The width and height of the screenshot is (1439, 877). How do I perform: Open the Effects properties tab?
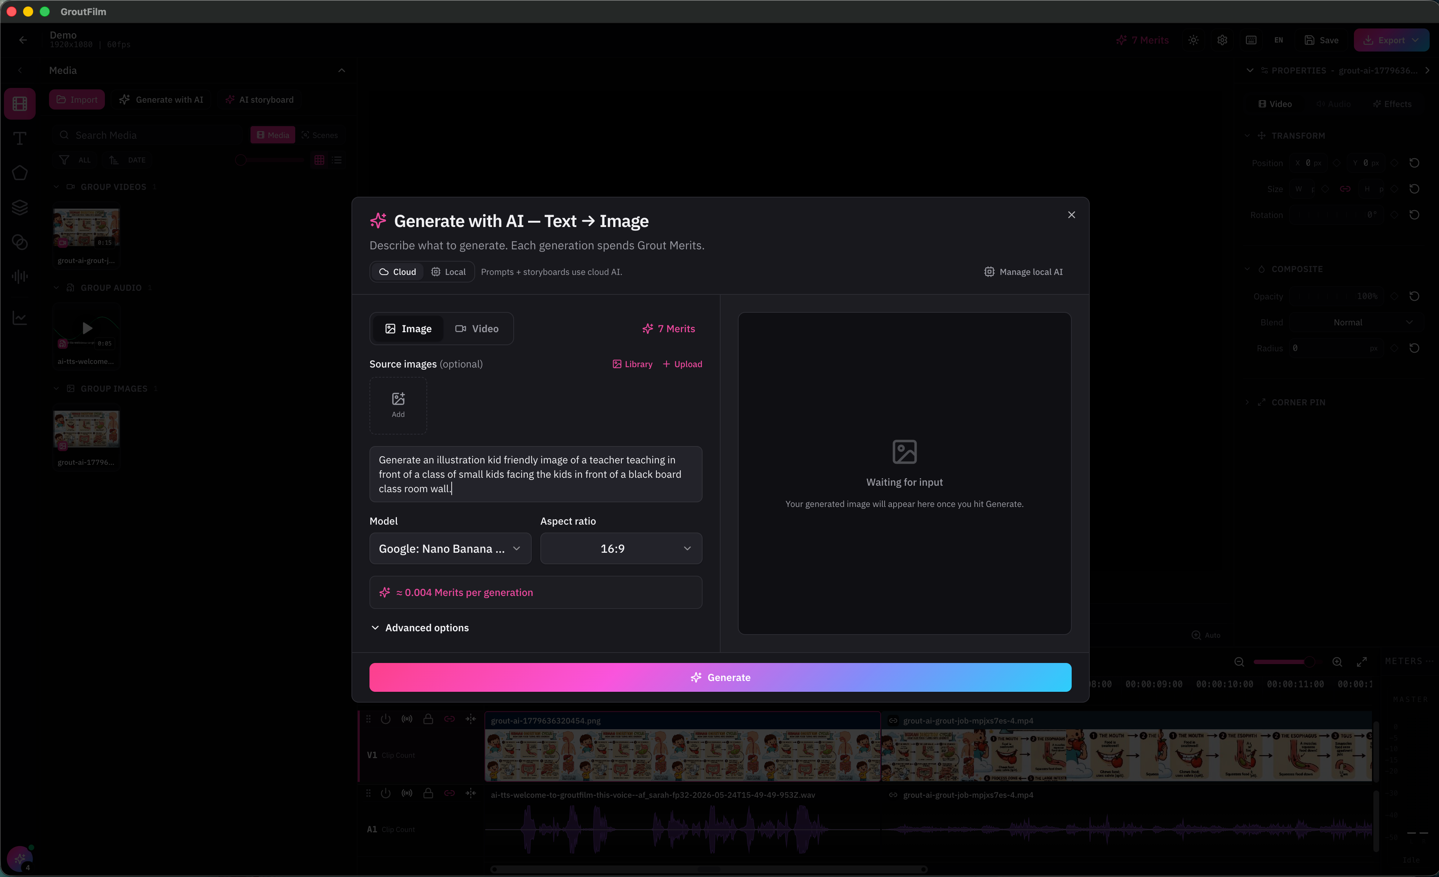pyautogui.click(x=1392, y=104)
